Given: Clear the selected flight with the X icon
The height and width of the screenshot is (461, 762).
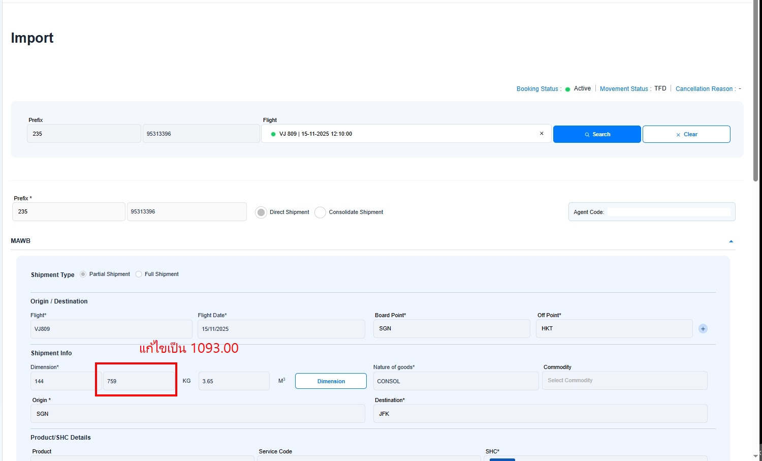Looking at the screenshot, I should coord(542,134).
